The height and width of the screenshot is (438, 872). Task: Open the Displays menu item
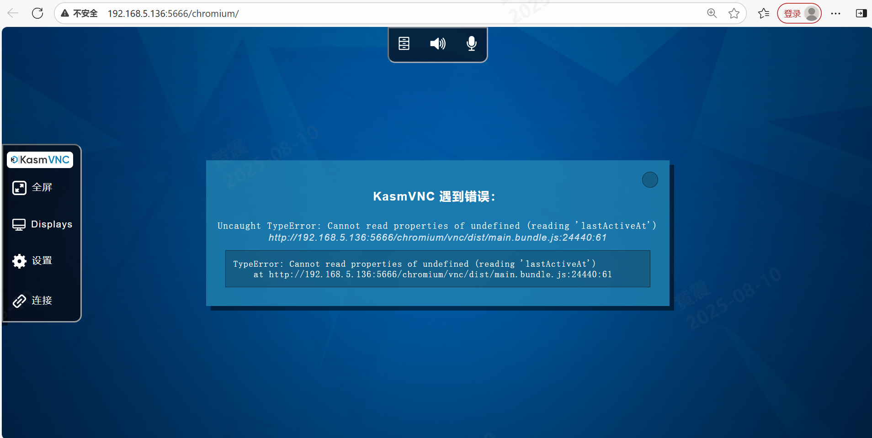[x=42, y=224]
